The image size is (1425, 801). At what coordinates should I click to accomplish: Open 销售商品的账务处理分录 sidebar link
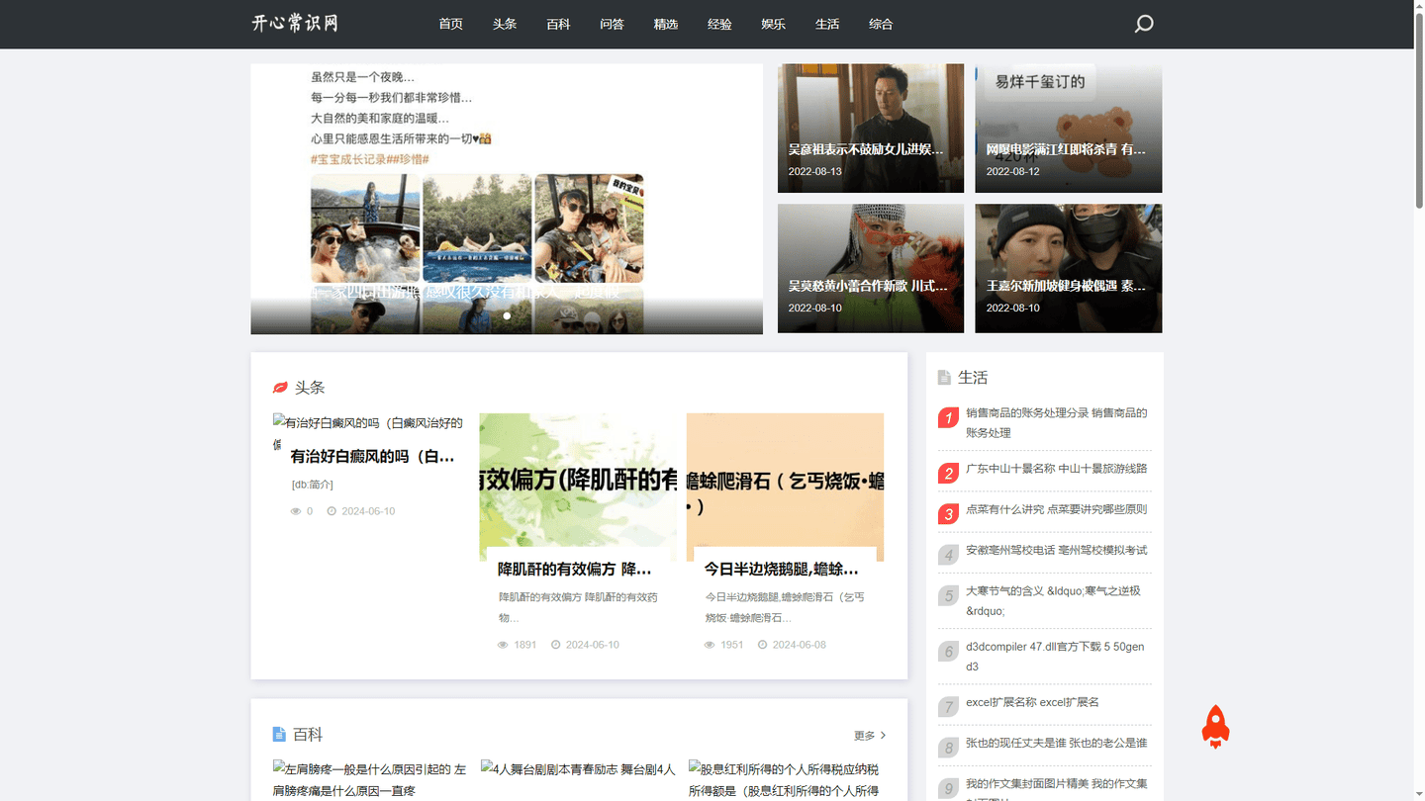(1057, 423)
